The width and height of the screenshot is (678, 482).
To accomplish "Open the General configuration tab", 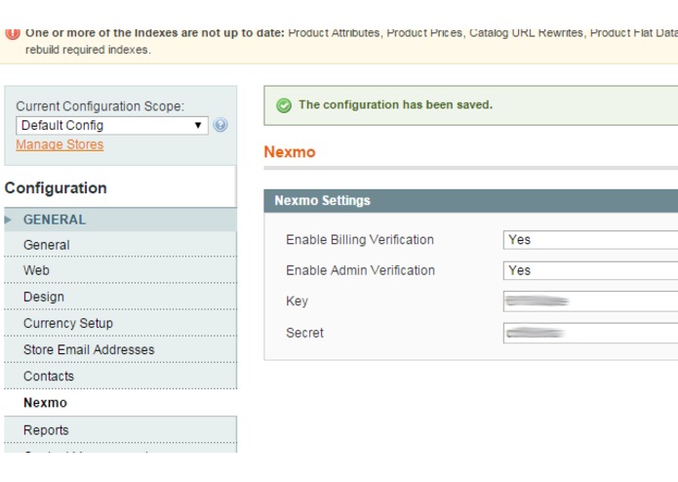I will point(121,245).
